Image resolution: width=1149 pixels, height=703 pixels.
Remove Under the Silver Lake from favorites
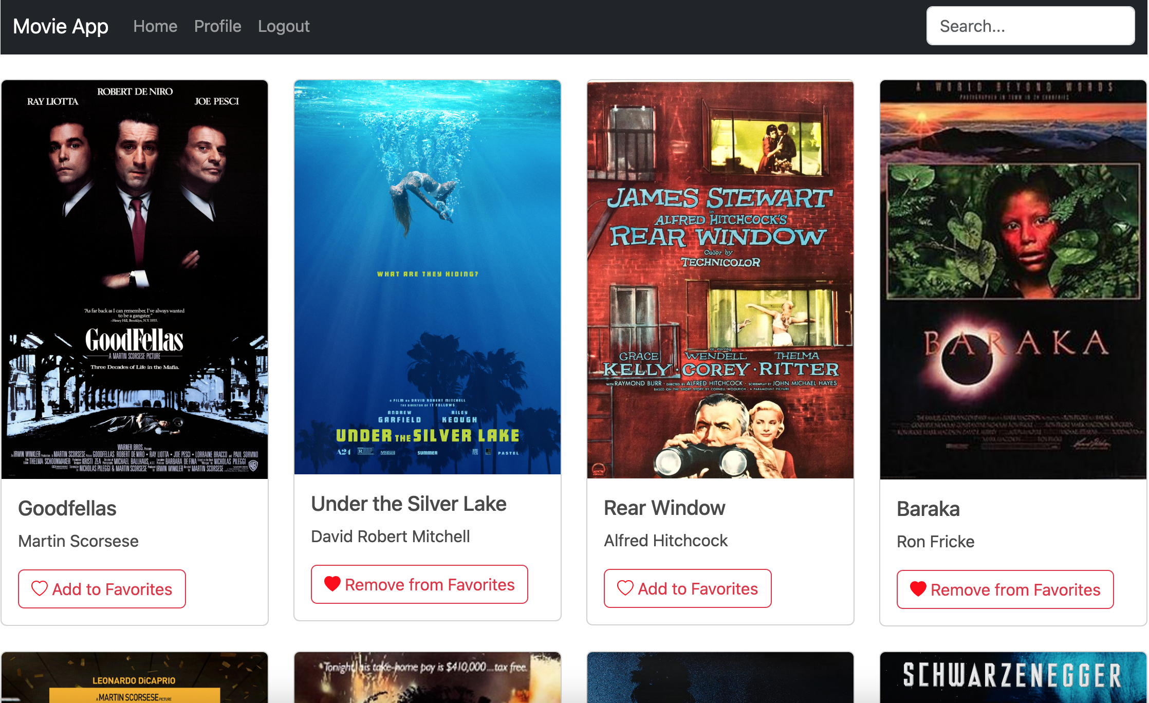tap(419, 584)
